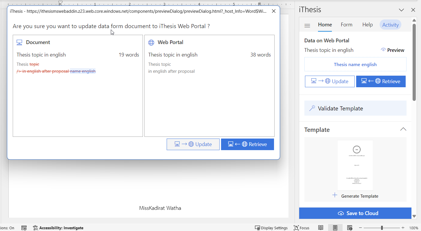Click the Preview eye link
The width and height of the screenshot is (421, 231).
tap(393, 50)
